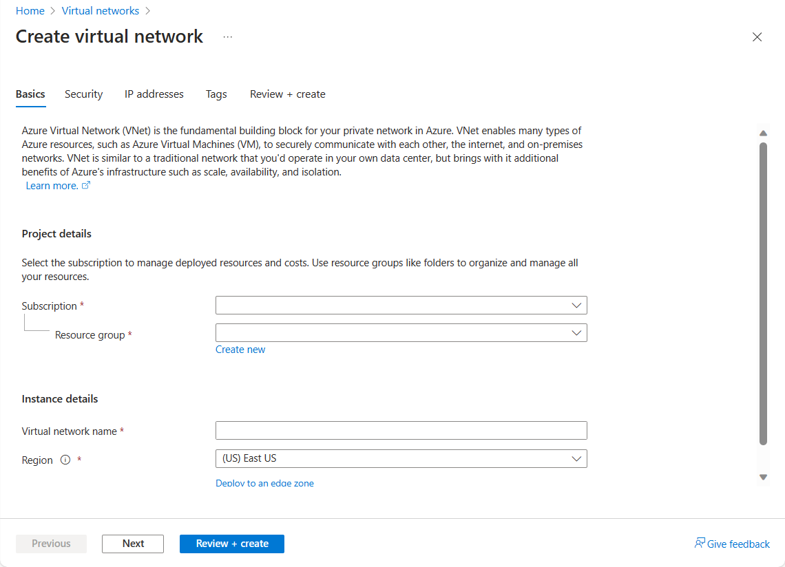This screenshot has height=567, width=785.
Task: Click the Give feedback person icon
Action: click(700, 543)
